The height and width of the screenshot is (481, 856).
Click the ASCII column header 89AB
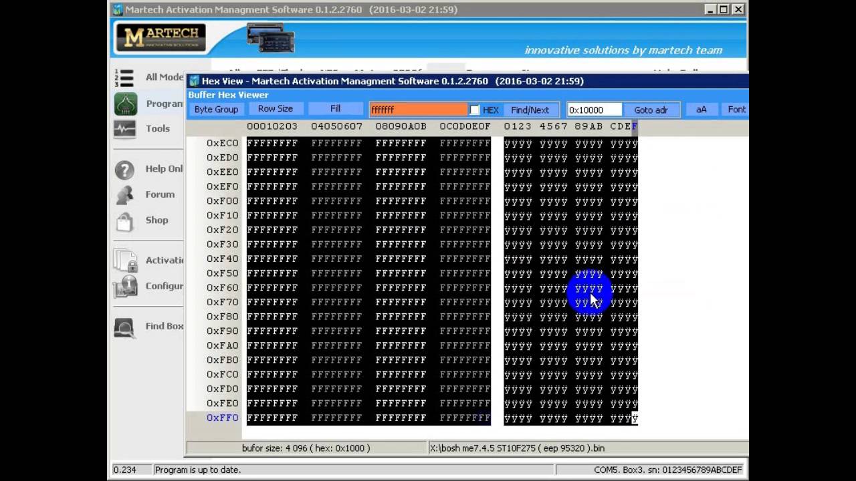click(588, 126)
